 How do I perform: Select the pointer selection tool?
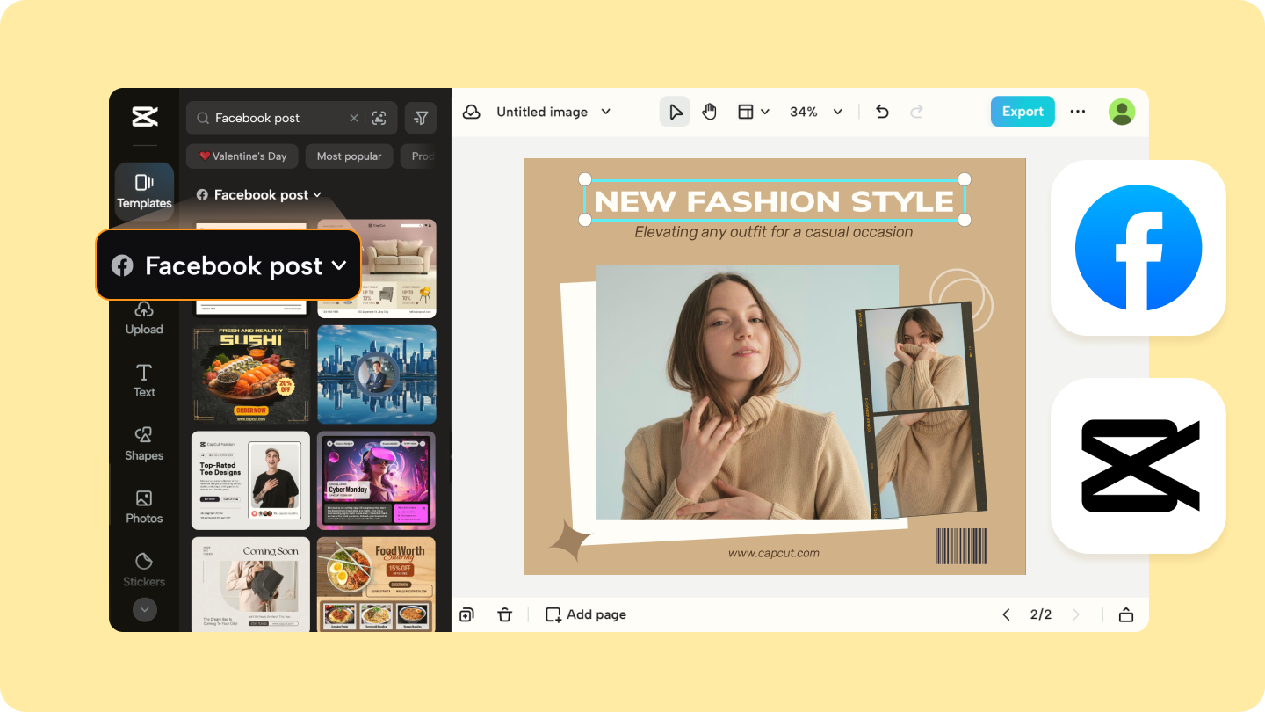pos(675,112)
